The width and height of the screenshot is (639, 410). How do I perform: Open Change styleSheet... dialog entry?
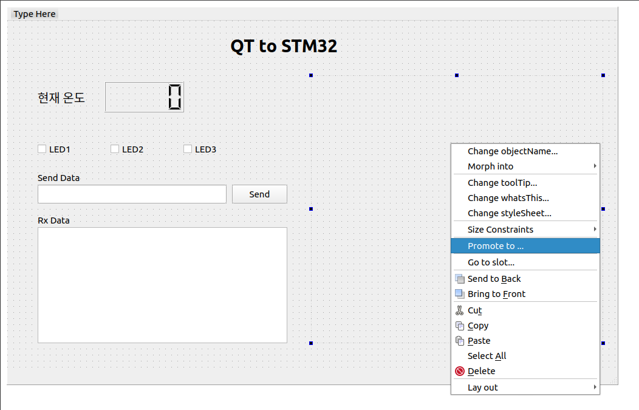coord(525,213)
